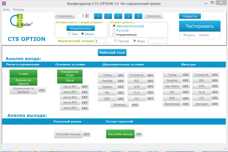This screenshot has width=228, height=152.
Task: Toggle OFF switch for свеча №5
Action: click(x=85, y=108)
